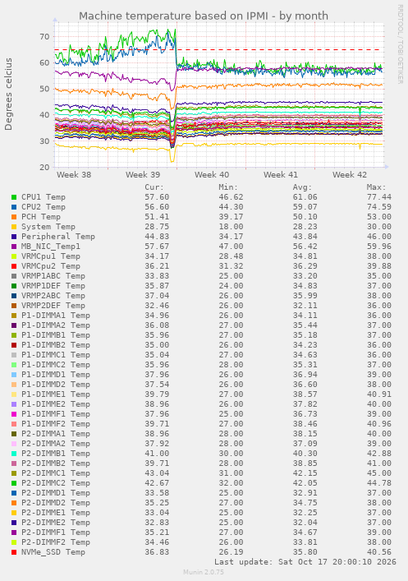
Task: Click the 'Max:' column header
Action: pyautogui.click(x=376, y=187)
